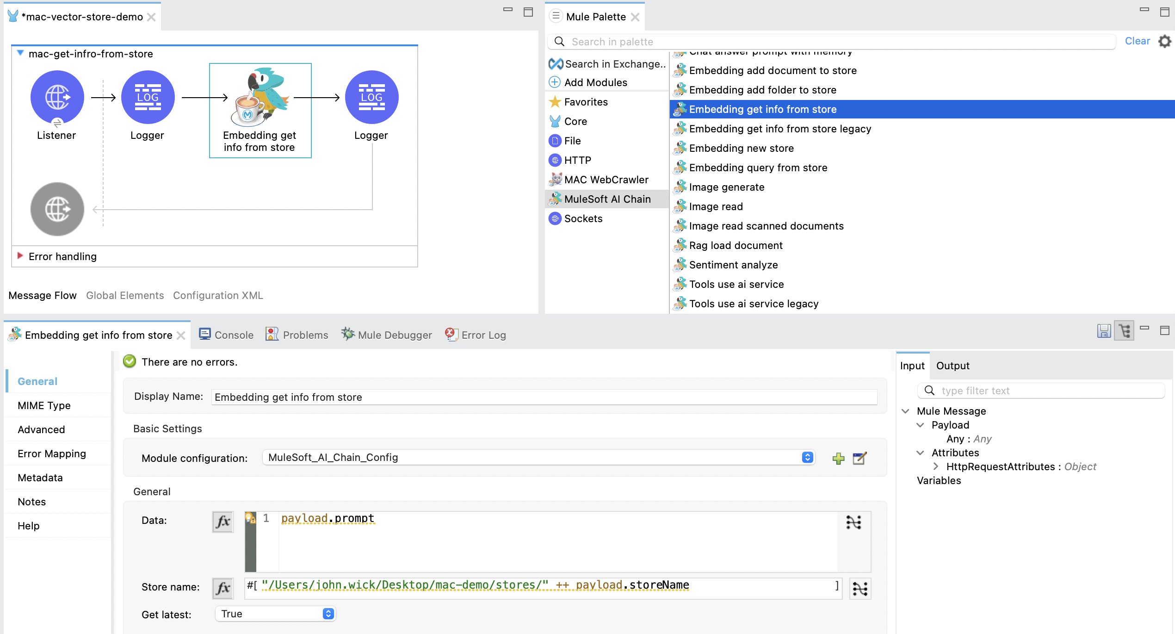Click the Store name expression field

(543, 588)
